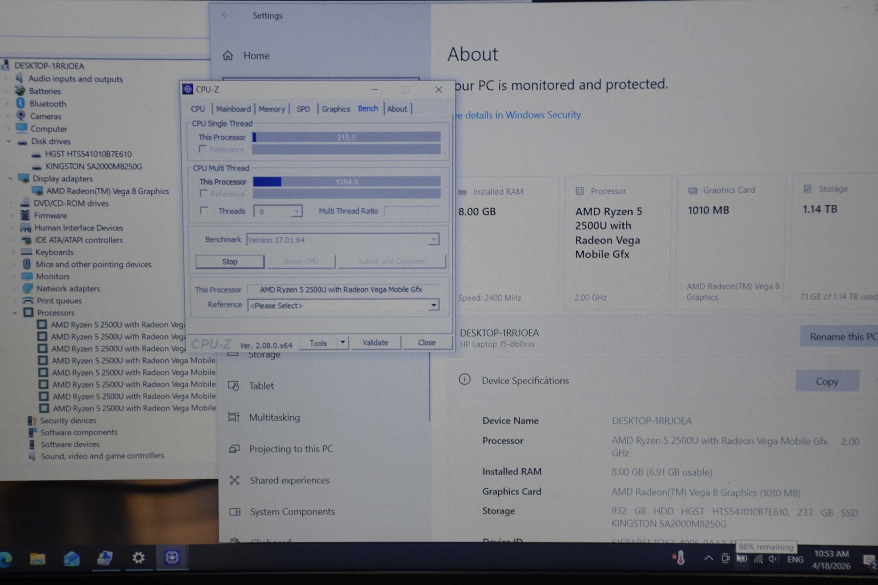Click the CPU-Z icon in the taskbar

[172, 557]
